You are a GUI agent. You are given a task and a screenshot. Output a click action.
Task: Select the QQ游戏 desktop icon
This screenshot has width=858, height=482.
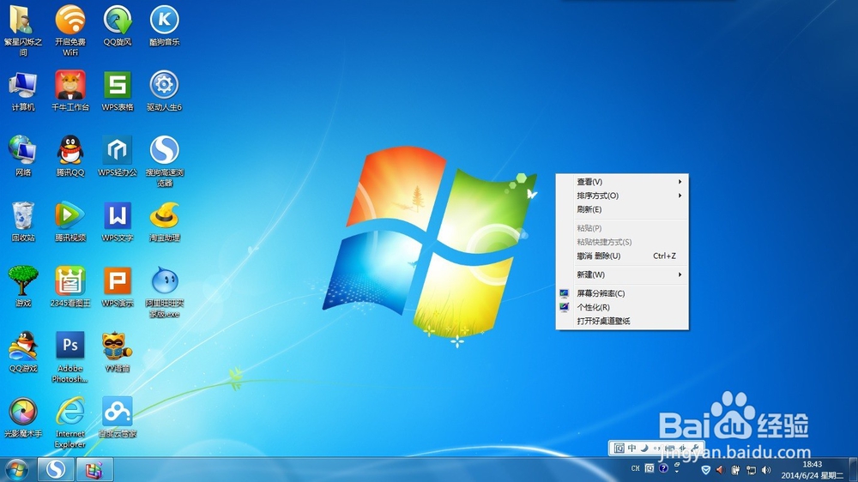pos(22,346)
